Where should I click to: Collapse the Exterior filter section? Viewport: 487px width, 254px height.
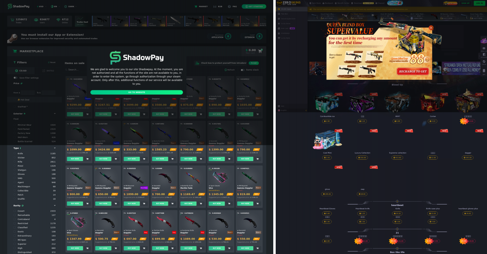coord(55,113)
